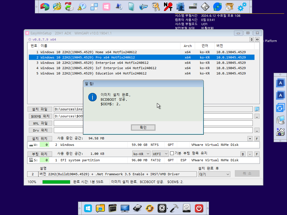Image resolution: width=287 pixels, height=215 pixels.
Task: Open the blue double-gears settings icon
Action: click(x=242, y=7)
